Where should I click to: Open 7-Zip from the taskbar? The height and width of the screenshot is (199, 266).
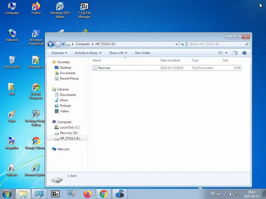click(55, 194)
